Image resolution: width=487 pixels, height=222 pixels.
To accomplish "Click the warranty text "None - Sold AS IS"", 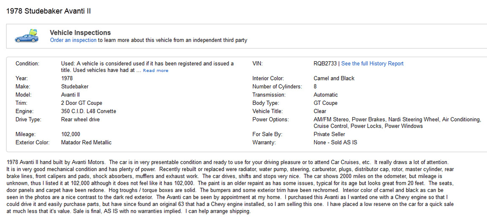I will click(335, 143).
